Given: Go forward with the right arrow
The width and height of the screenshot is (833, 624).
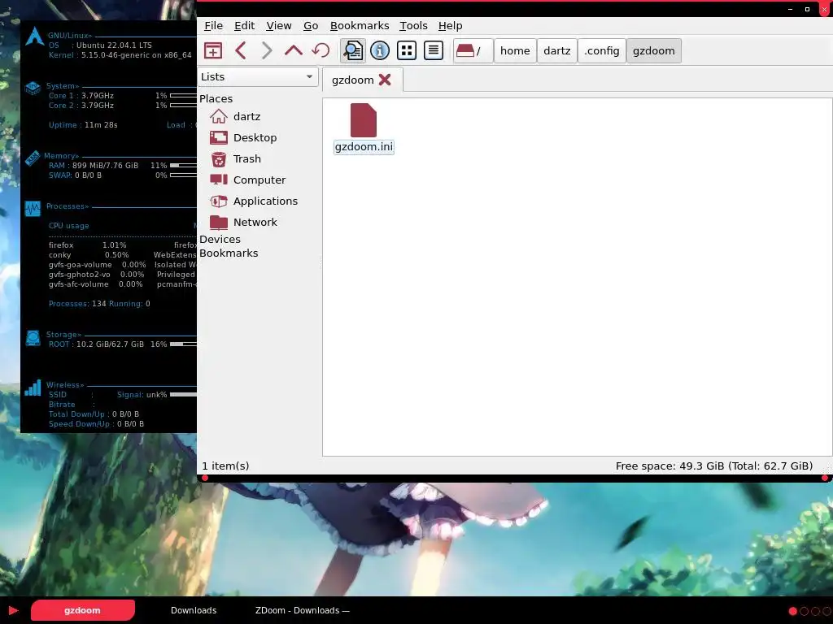Looking at the screenshot, I should 267,50.
